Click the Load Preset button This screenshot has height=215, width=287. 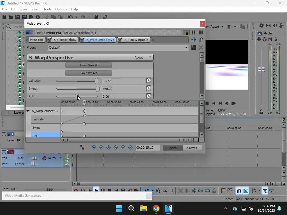click(89, 65)
